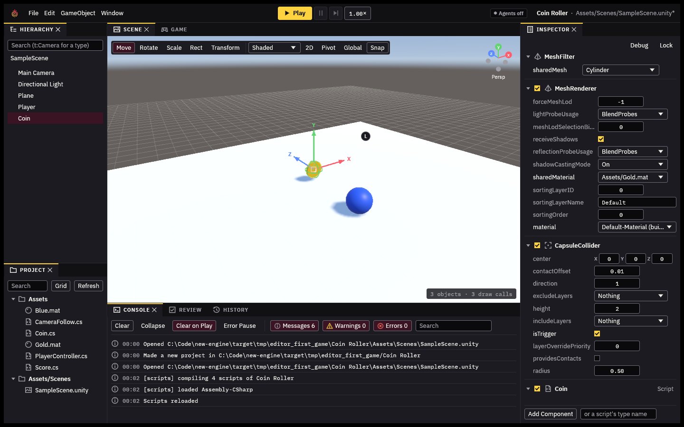This screenshot has width=684, height=427.
Task: Close the Inspector panel tab
Action: pos(574,29)
